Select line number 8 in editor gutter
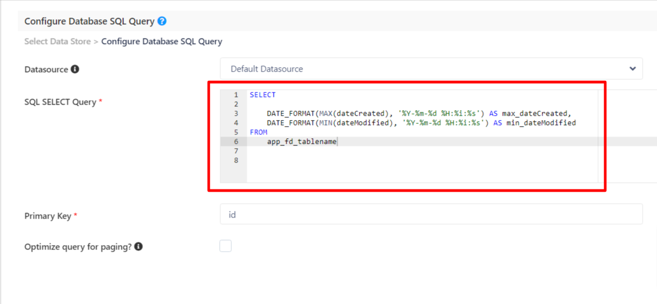 [x=236, y=160]
